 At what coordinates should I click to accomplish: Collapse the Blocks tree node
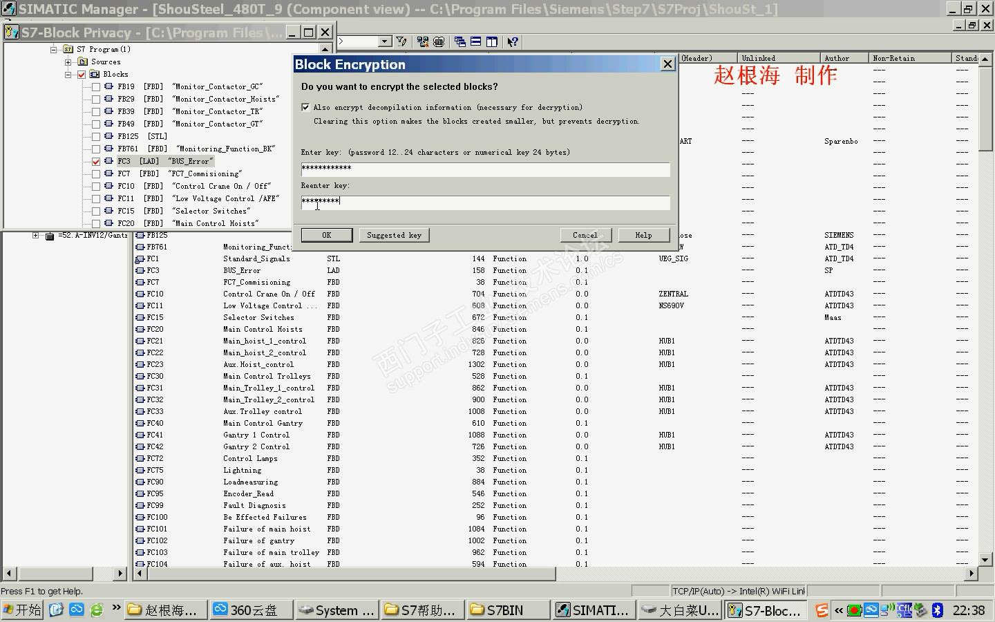tap(68, 75)
